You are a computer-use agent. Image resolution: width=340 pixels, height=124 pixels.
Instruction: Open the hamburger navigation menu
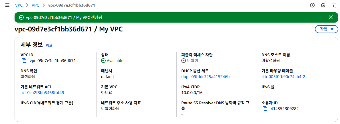coord(7,5)
